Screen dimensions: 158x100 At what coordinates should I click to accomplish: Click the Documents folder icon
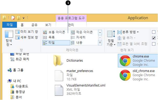point(12,97)
